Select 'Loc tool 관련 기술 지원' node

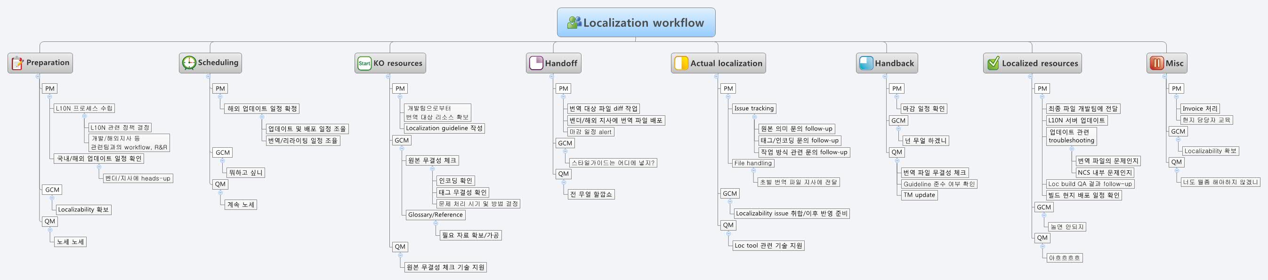tap(768, 245)
